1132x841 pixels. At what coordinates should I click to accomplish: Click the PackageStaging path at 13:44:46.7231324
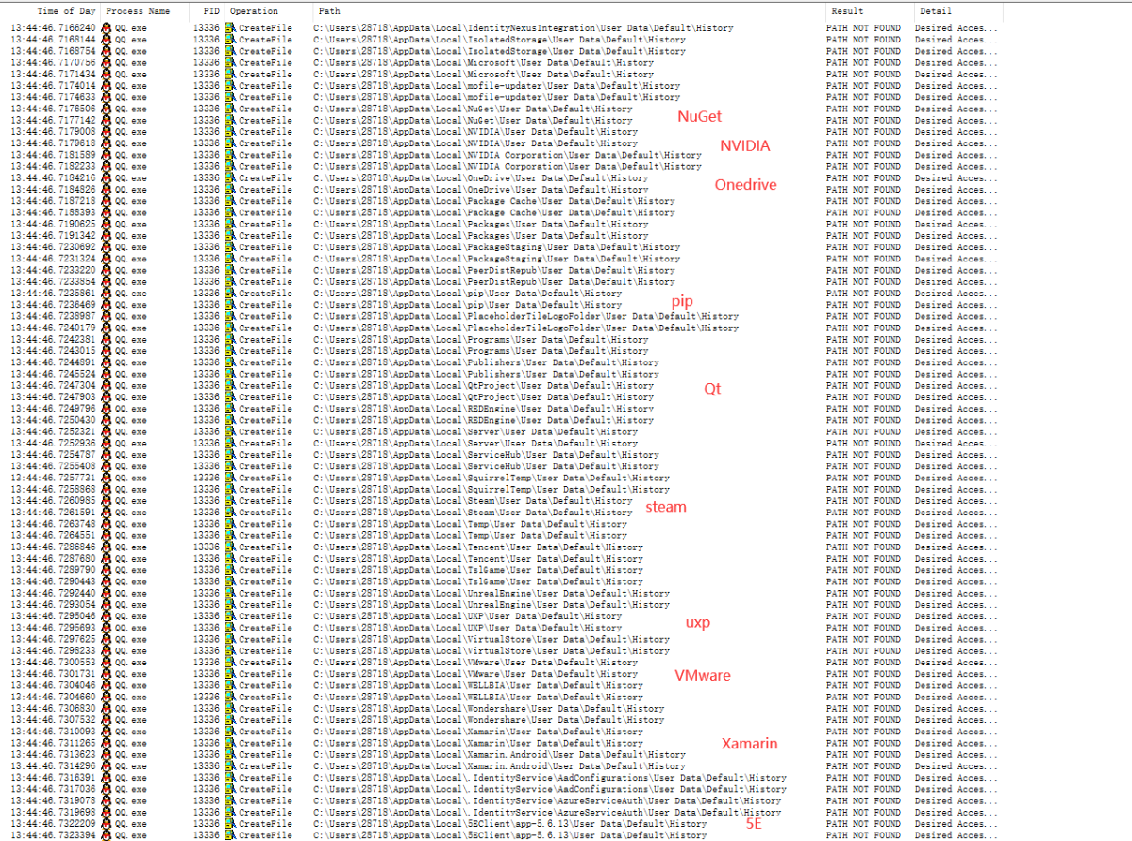[497, 259]
